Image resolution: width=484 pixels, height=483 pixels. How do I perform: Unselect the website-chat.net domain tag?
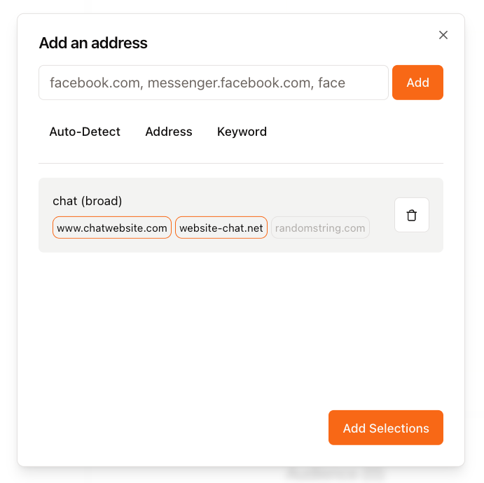click(221, 228)
